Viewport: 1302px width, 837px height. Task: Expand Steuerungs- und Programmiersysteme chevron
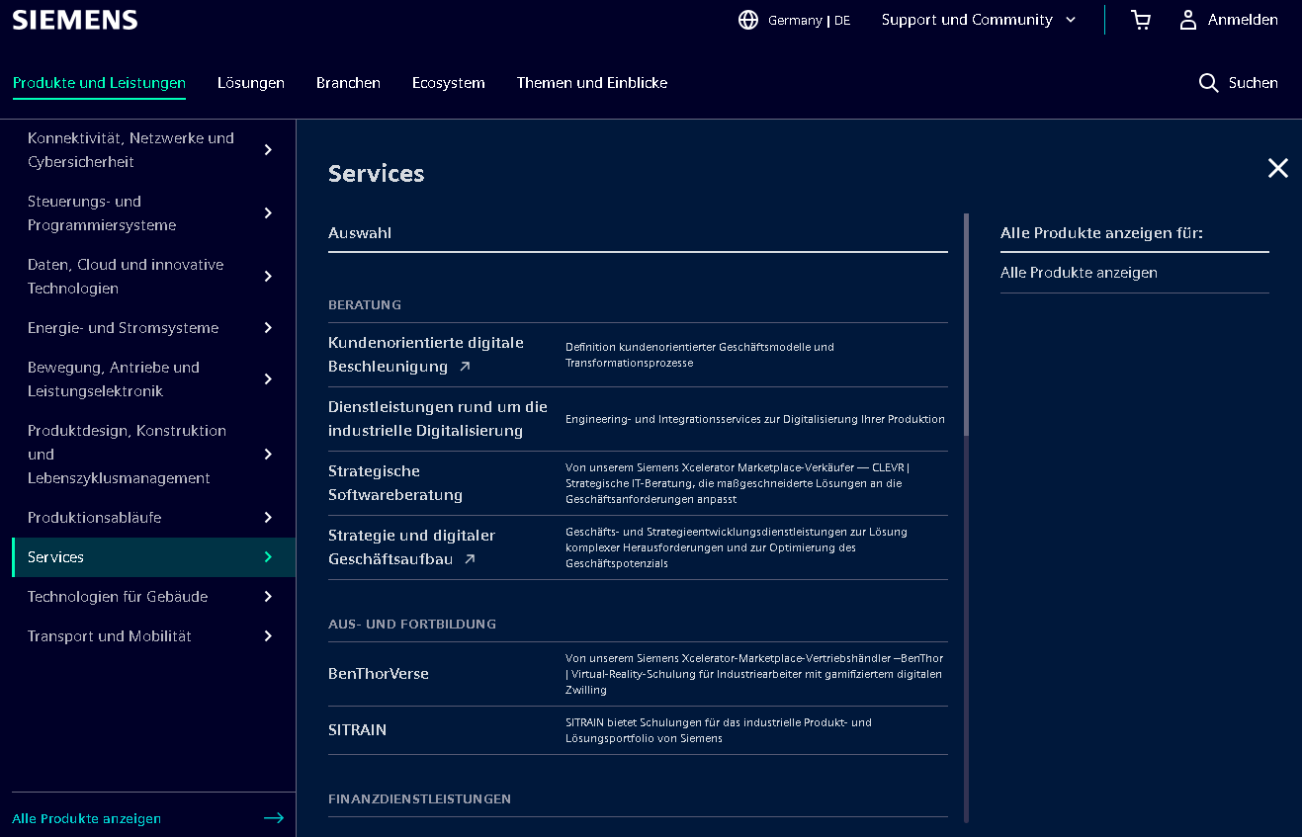(268, 213)
